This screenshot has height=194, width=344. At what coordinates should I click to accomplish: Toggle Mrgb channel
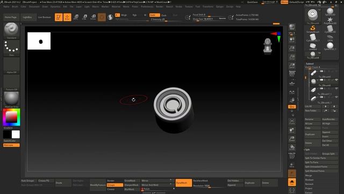point(124,15)
